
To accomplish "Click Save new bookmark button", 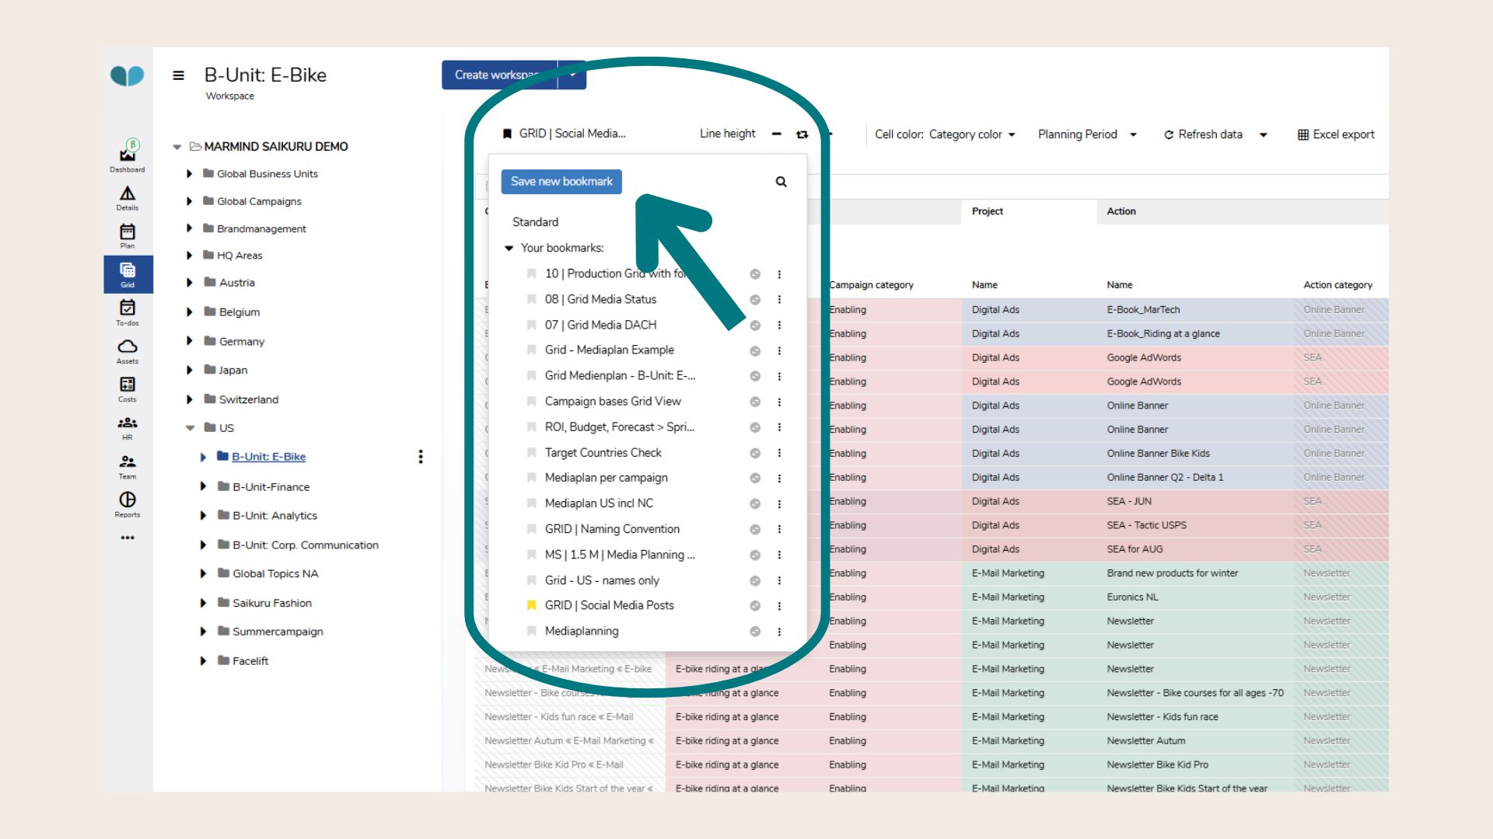I will [561, 182].
